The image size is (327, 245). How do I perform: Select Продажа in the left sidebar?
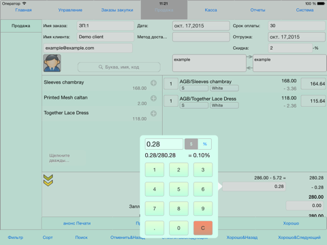(21, 26)
